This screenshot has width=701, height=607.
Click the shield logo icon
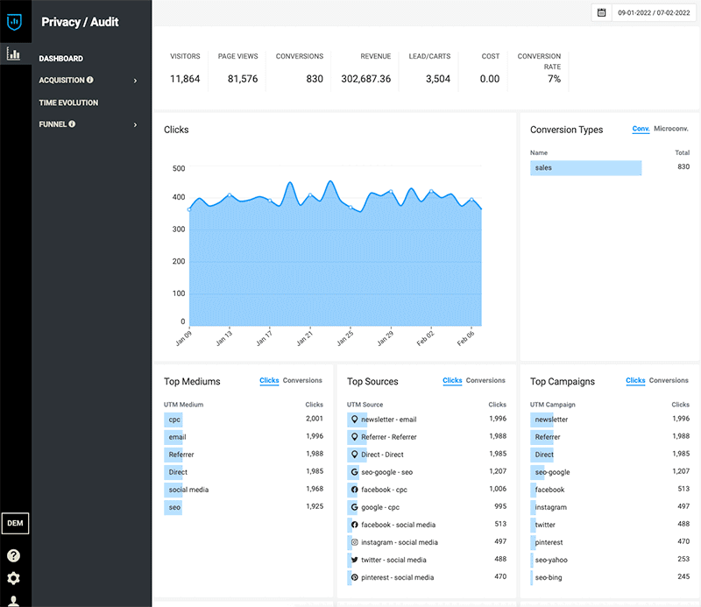coord(14,21)
